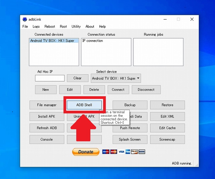215x179 pixels.
Task: Click the Backup button
Action: 130,105
